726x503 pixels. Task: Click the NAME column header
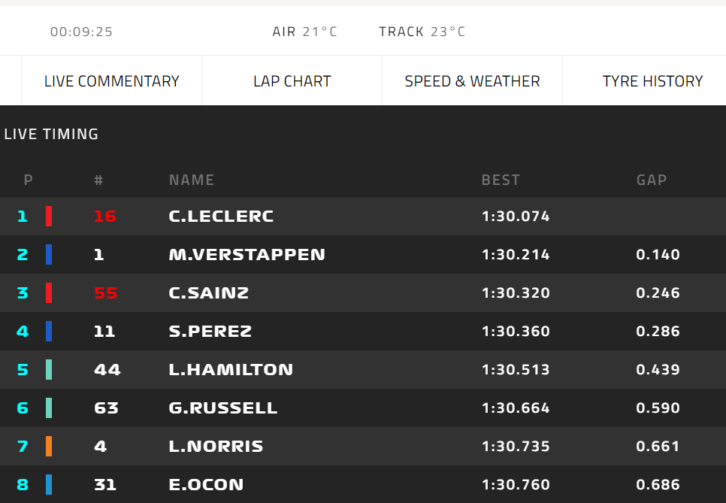(191, 180)
